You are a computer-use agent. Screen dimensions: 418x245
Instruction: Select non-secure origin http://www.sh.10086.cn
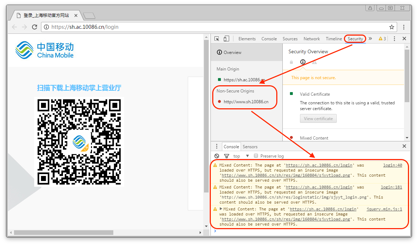pos(246,101)
